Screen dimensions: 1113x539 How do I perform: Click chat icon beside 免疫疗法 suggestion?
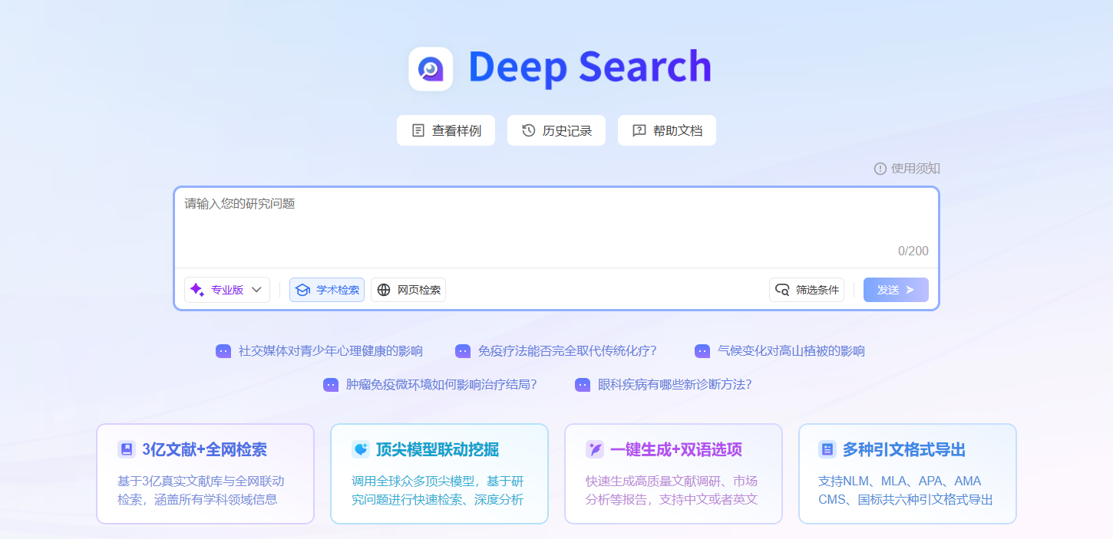point(463,351)
